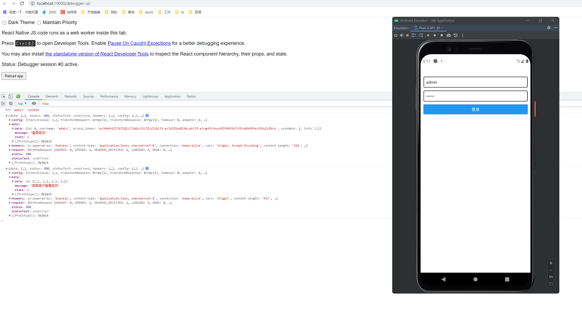
Task: Open the top context dropdown
Action: click(x=22, y=104)
